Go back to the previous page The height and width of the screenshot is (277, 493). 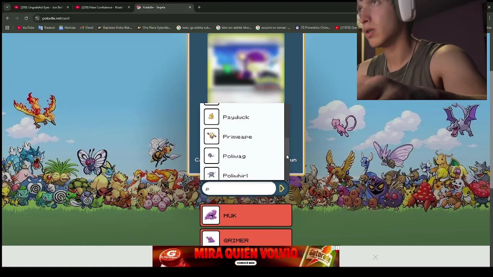8,18
